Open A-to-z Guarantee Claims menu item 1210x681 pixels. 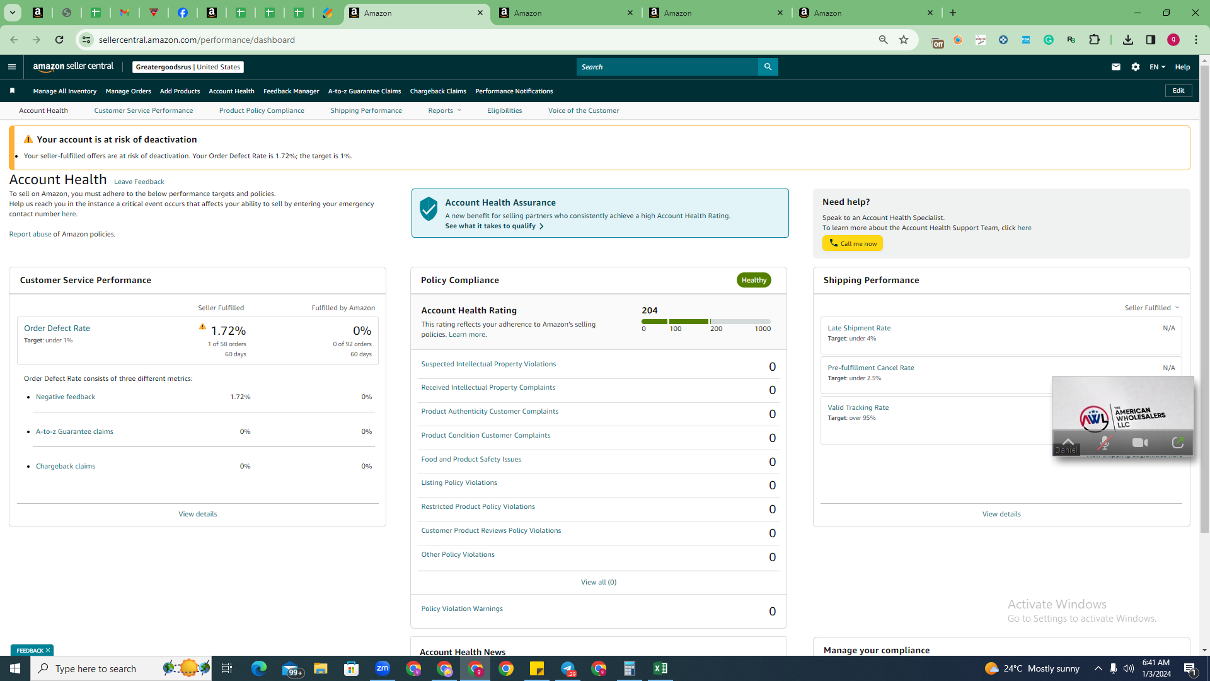coord(364,91)
